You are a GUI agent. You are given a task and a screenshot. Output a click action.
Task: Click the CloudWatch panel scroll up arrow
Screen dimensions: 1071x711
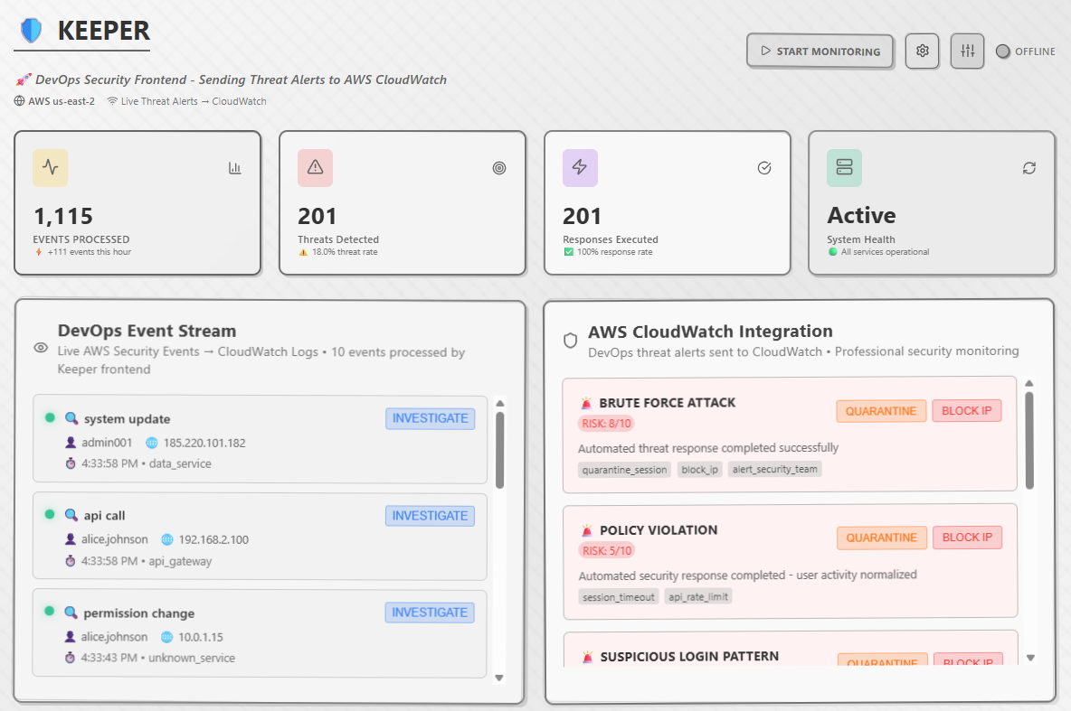1029,383
